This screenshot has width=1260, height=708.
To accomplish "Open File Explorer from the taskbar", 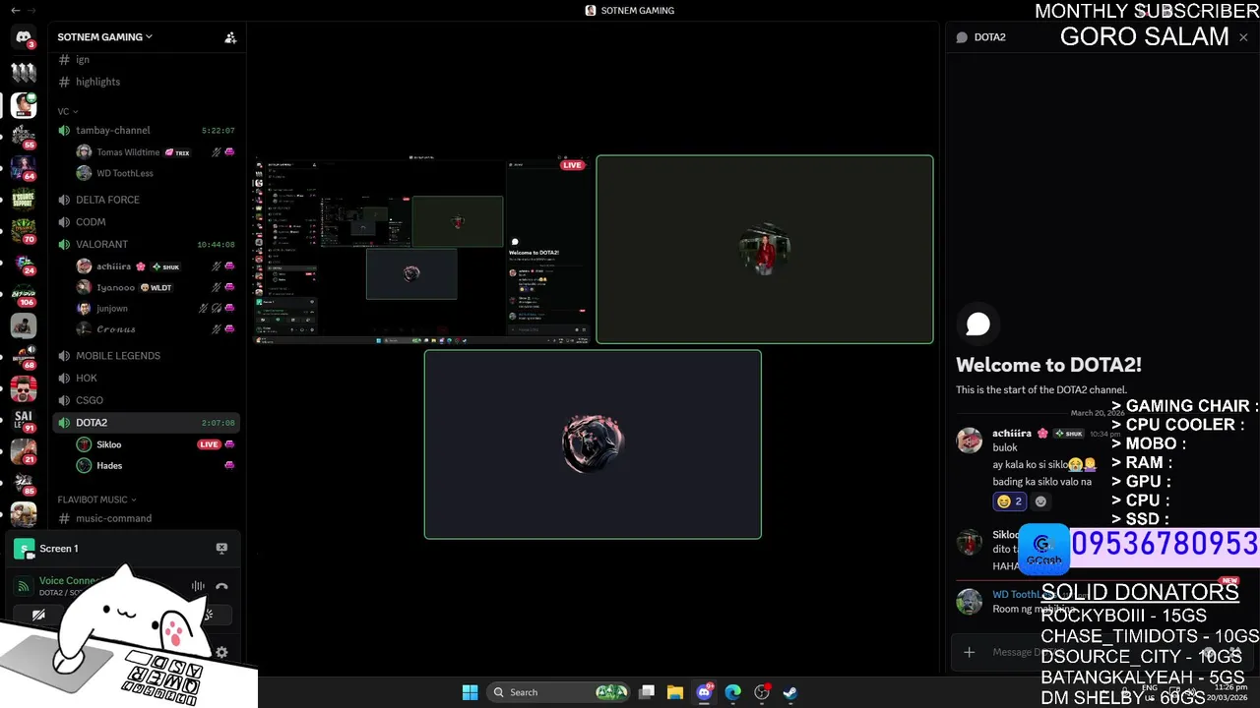I will (674, 692).
